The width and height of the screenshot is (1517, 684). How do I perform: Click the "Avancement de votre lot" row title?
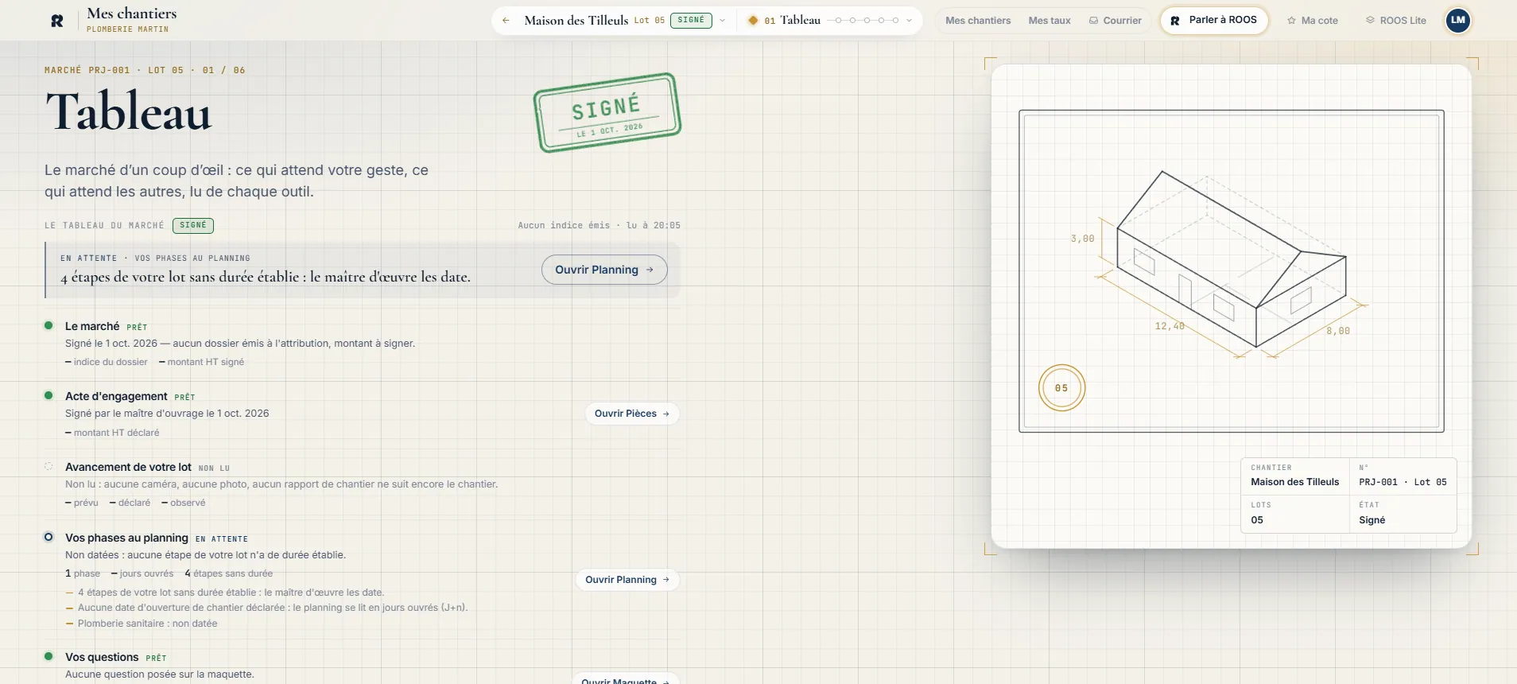coord(128,467)
